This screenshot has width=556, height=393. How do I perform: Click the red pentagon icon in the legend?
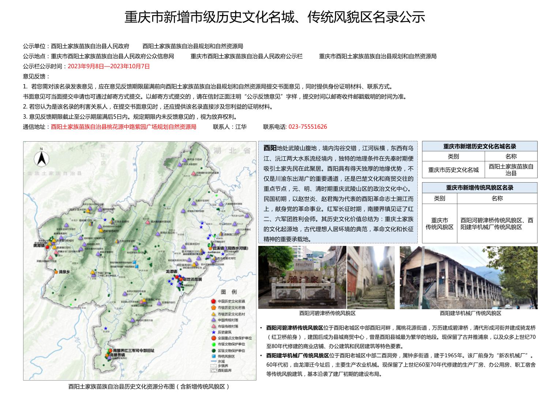pos(213,301)
